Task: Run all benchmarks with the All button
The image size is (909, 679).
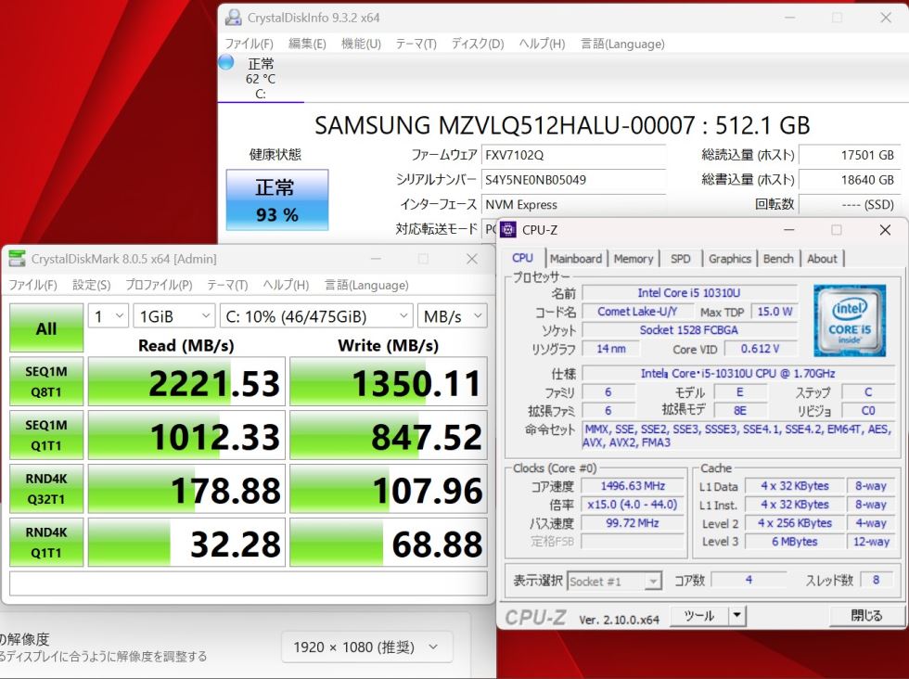Action: coord(46,328)
